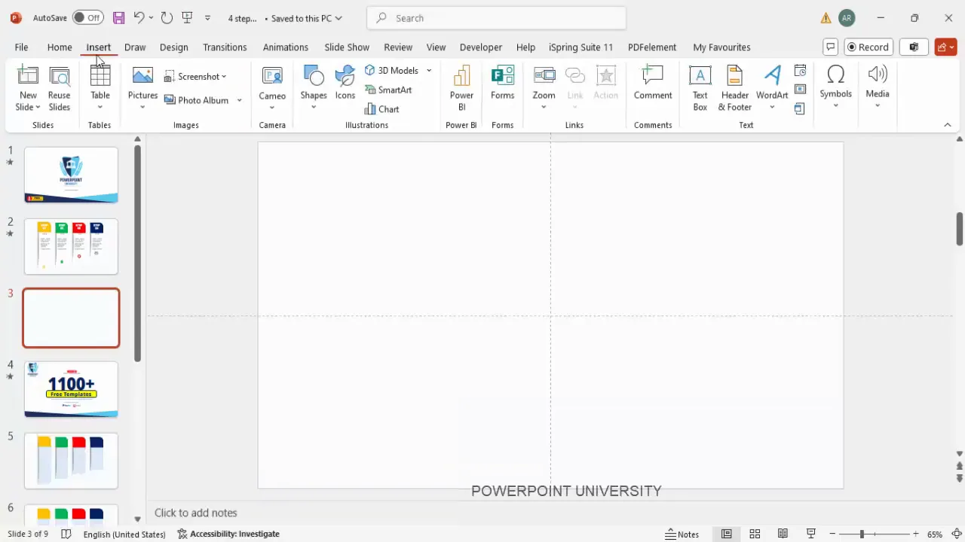Switch to Slide Sorter view
965x542 pixels.
[x=755, y=534]
